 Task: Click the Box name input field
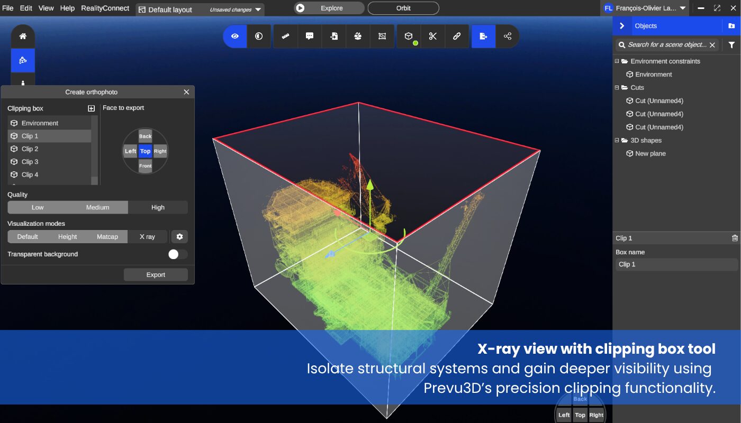point(676,264)
